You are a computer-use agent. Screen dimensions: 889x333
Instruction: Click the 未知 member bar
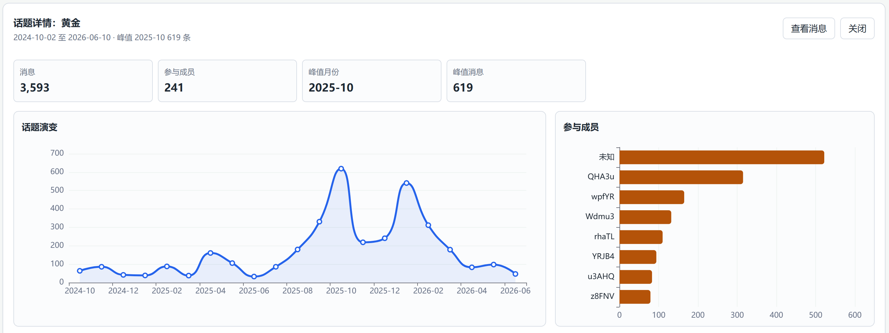click(x=722, y=157)
